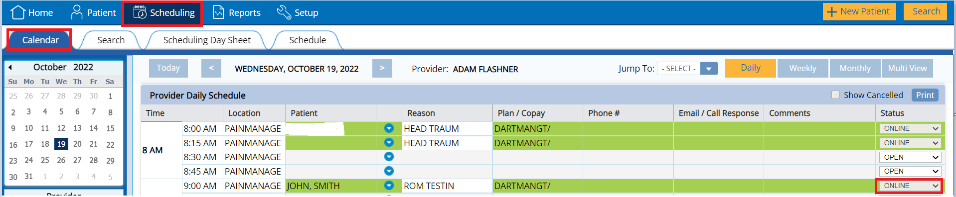Switch to Monthly view

tap(855, 68)
